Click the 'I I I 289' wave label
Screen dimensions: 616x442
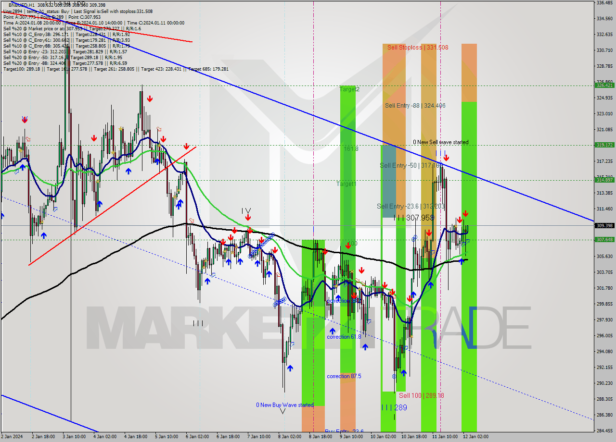394,407
